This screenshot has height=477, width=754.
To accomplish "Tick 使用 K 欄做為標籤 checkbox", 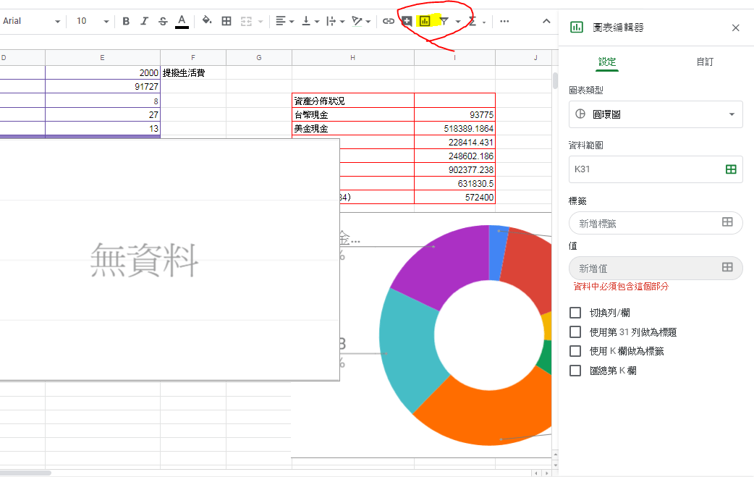I will (x=575, y=352).
